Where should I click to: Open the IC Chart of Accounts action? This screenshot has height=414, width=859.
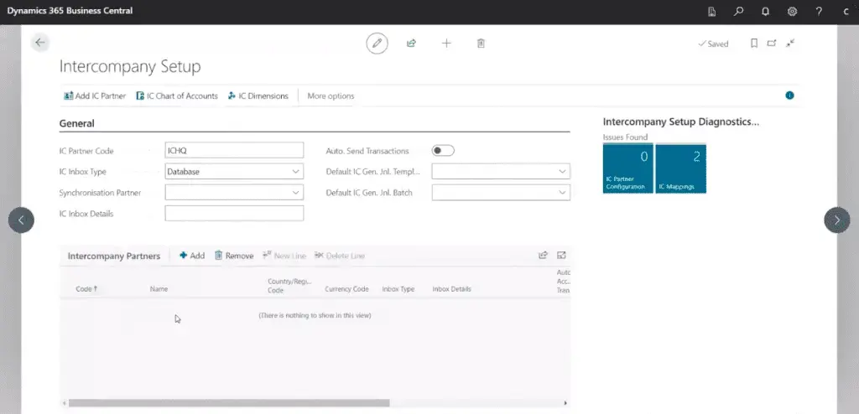click(x=177, y=96)
